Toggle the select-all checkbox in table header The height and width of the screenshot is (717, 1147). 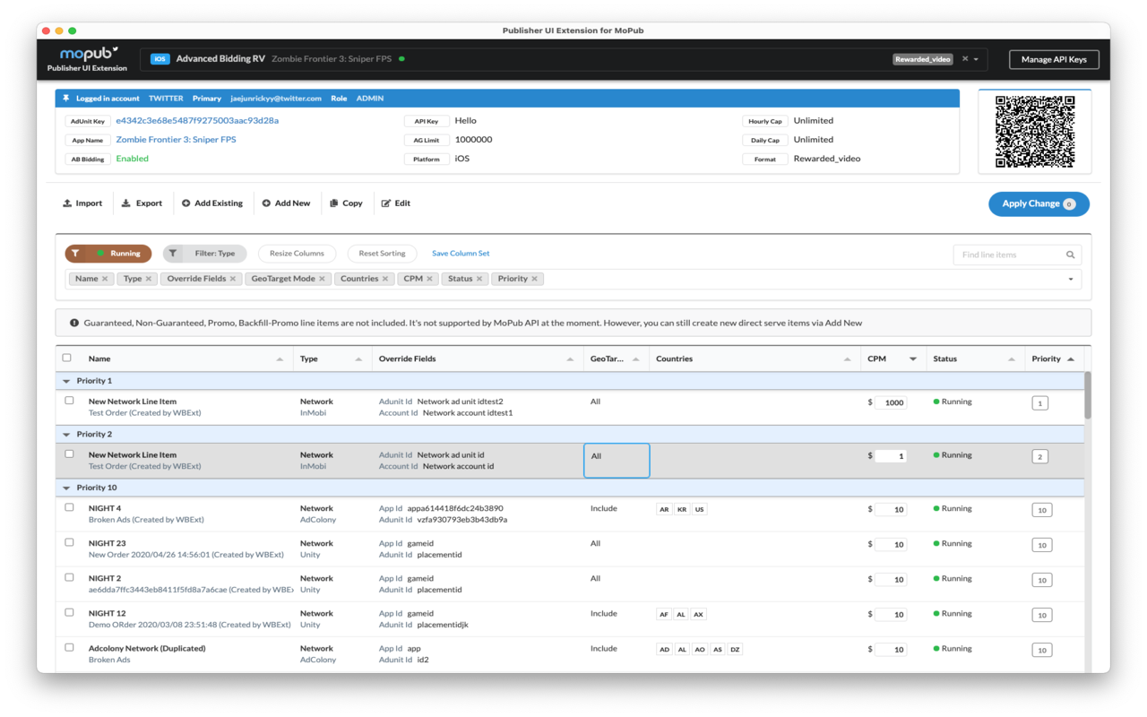(66, 358)
